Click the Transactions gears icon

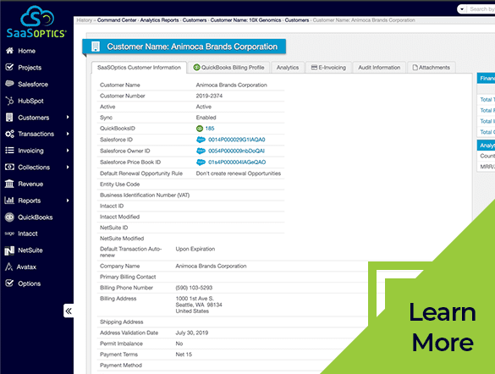tap(10, 134)
